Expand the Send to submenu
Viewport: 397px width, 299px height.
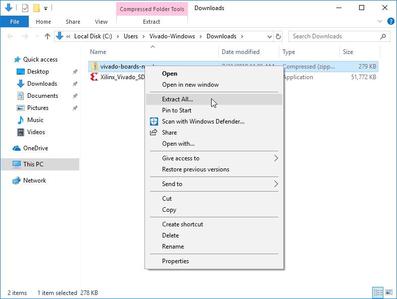[214, 184]
